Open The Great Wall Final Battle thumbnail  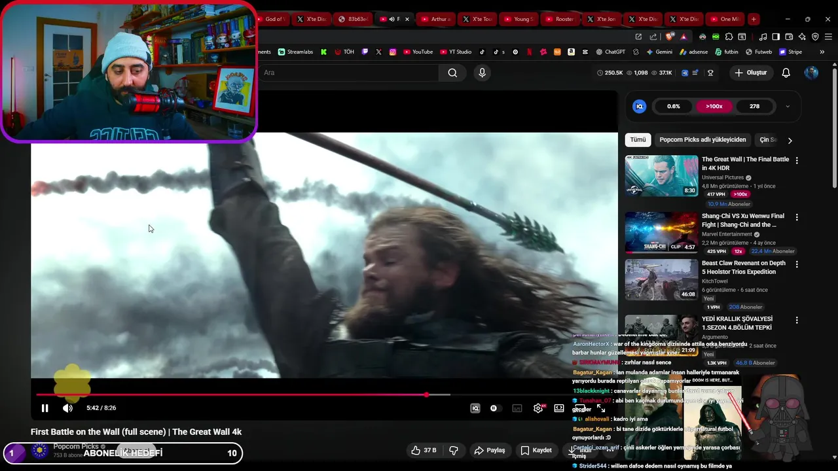tap(661, 175)
